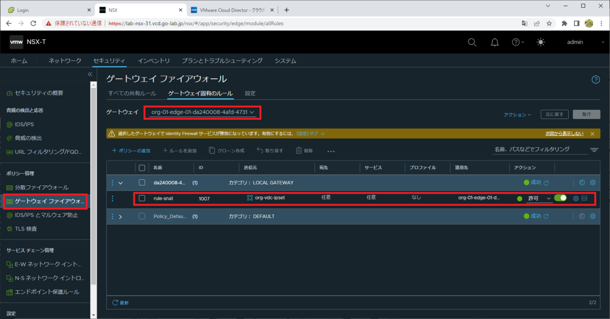This screenshot has width=610, height=319.
Task: Switch to the すべての共有ルール tab
Action: pyautogui.click(x=132, y=93)
